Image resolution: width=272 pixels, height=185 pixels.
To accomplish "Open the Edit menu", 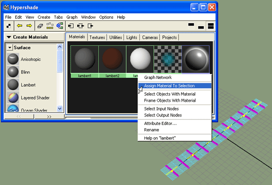I will pyautogui.click(x=18, y=17).
